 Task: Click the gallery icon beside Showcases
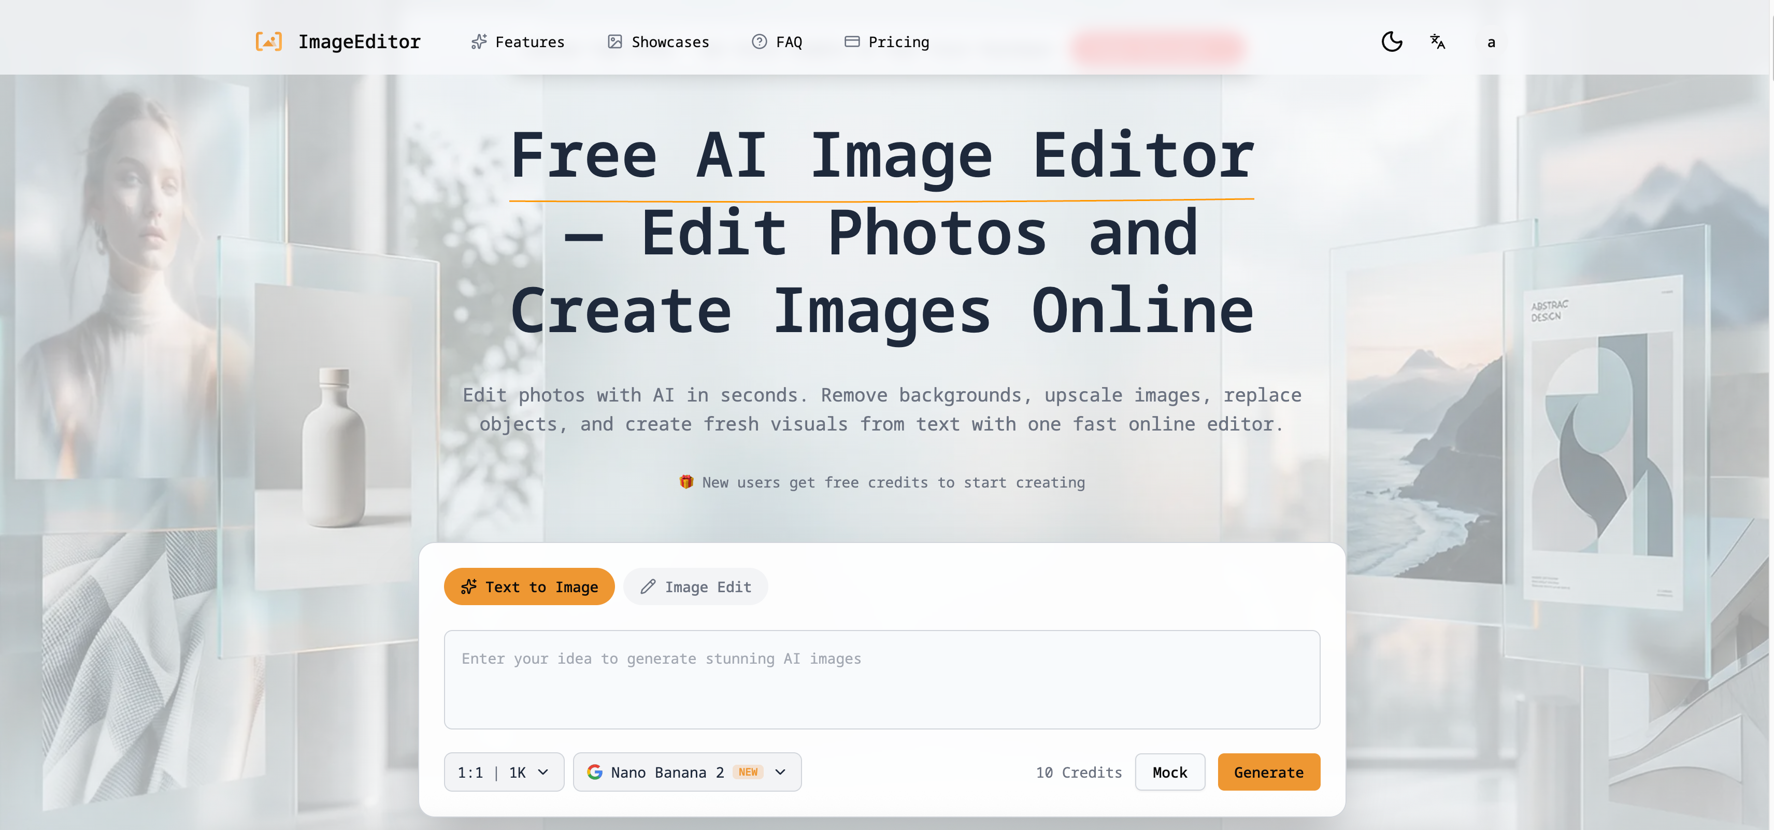[616, 42]
